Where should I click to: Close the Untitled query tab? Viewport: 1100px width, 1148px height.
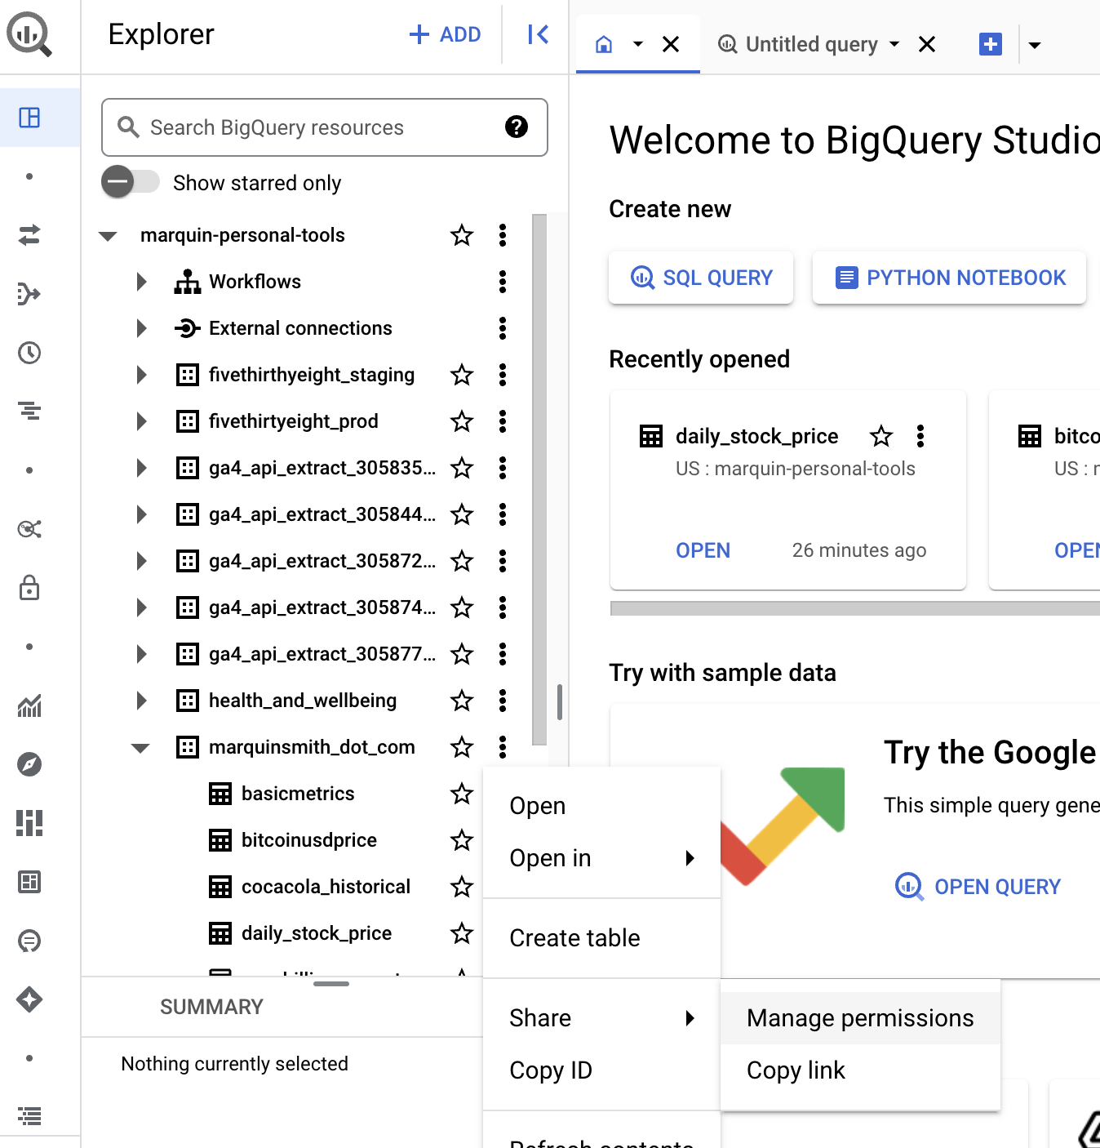click(x=927, y=44)
